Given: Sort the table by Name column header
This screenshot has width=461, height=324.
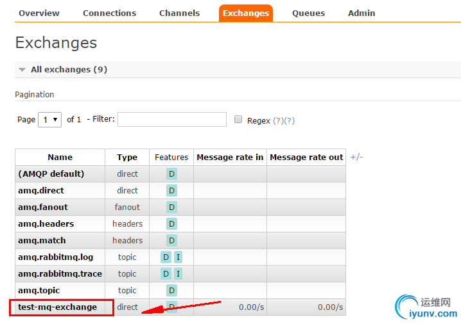Looking at the screenshot, I should [60, 157].
